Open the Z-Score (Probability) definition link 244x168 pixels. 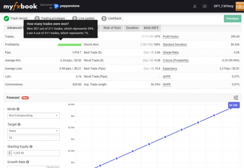[176, 60]
